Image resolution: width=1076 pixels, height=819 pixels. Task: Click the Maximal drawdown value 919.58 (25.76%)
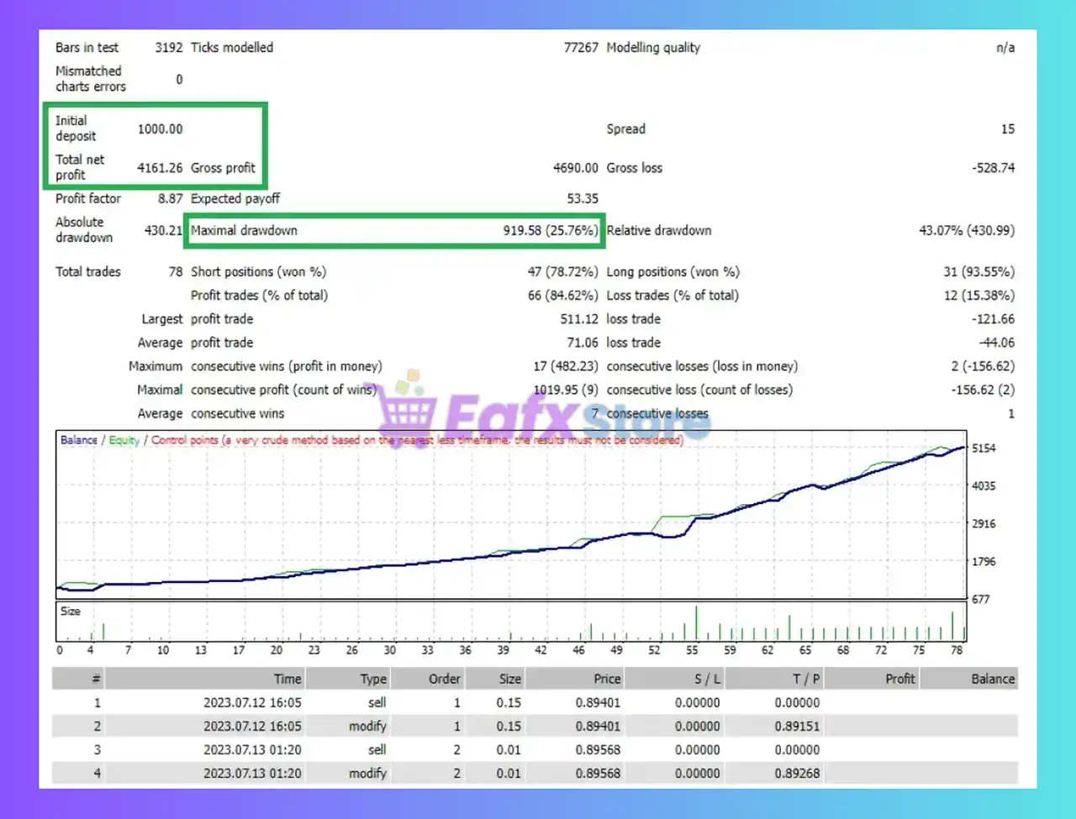click(x=550, y=230)
